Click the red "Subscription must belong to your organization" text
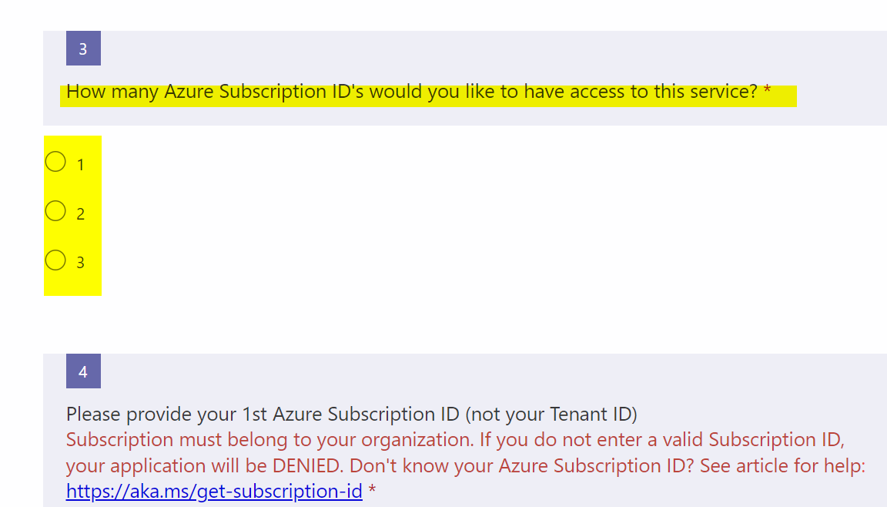The width and height of the screenshot is (887, 507). tap(269, 440)
